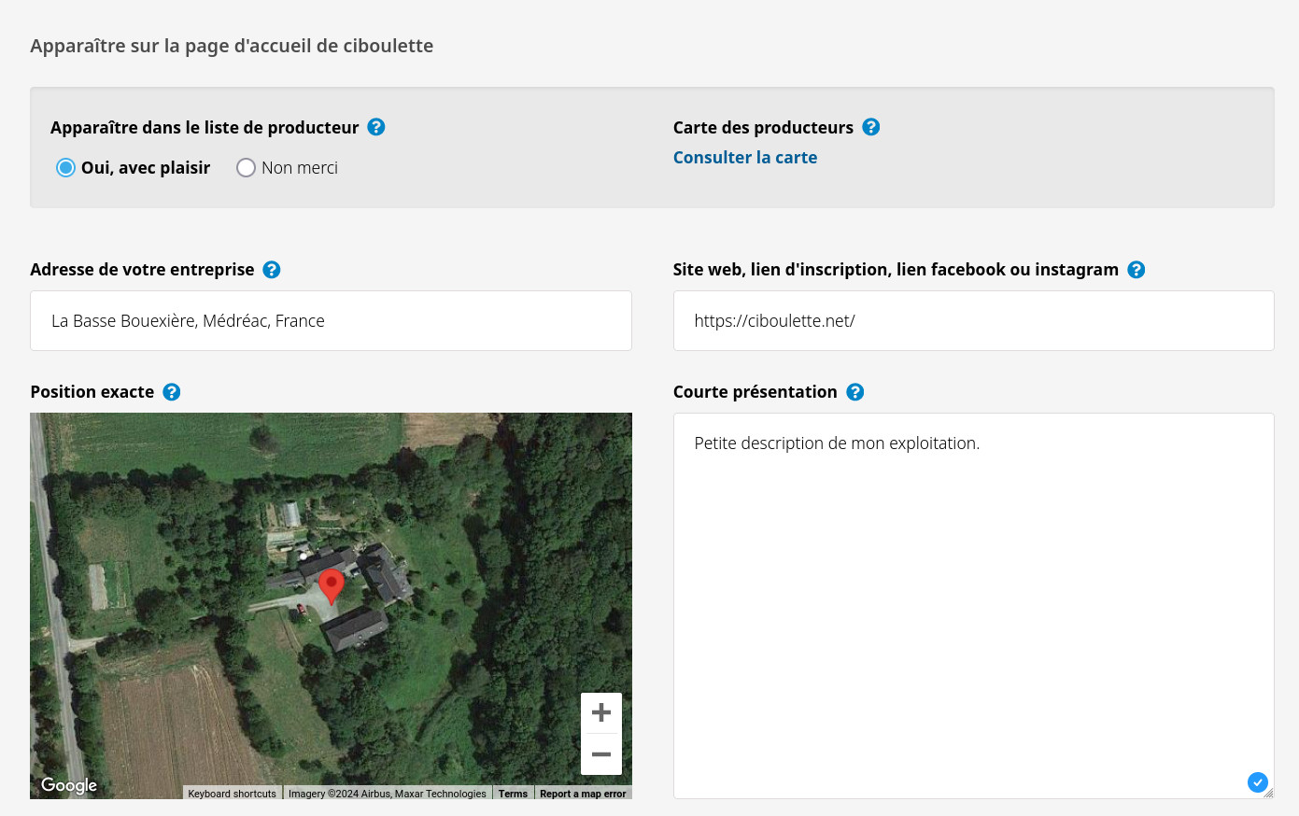Show help for the website link field
Viewport: 1299px width, 816px height.
1137,270
